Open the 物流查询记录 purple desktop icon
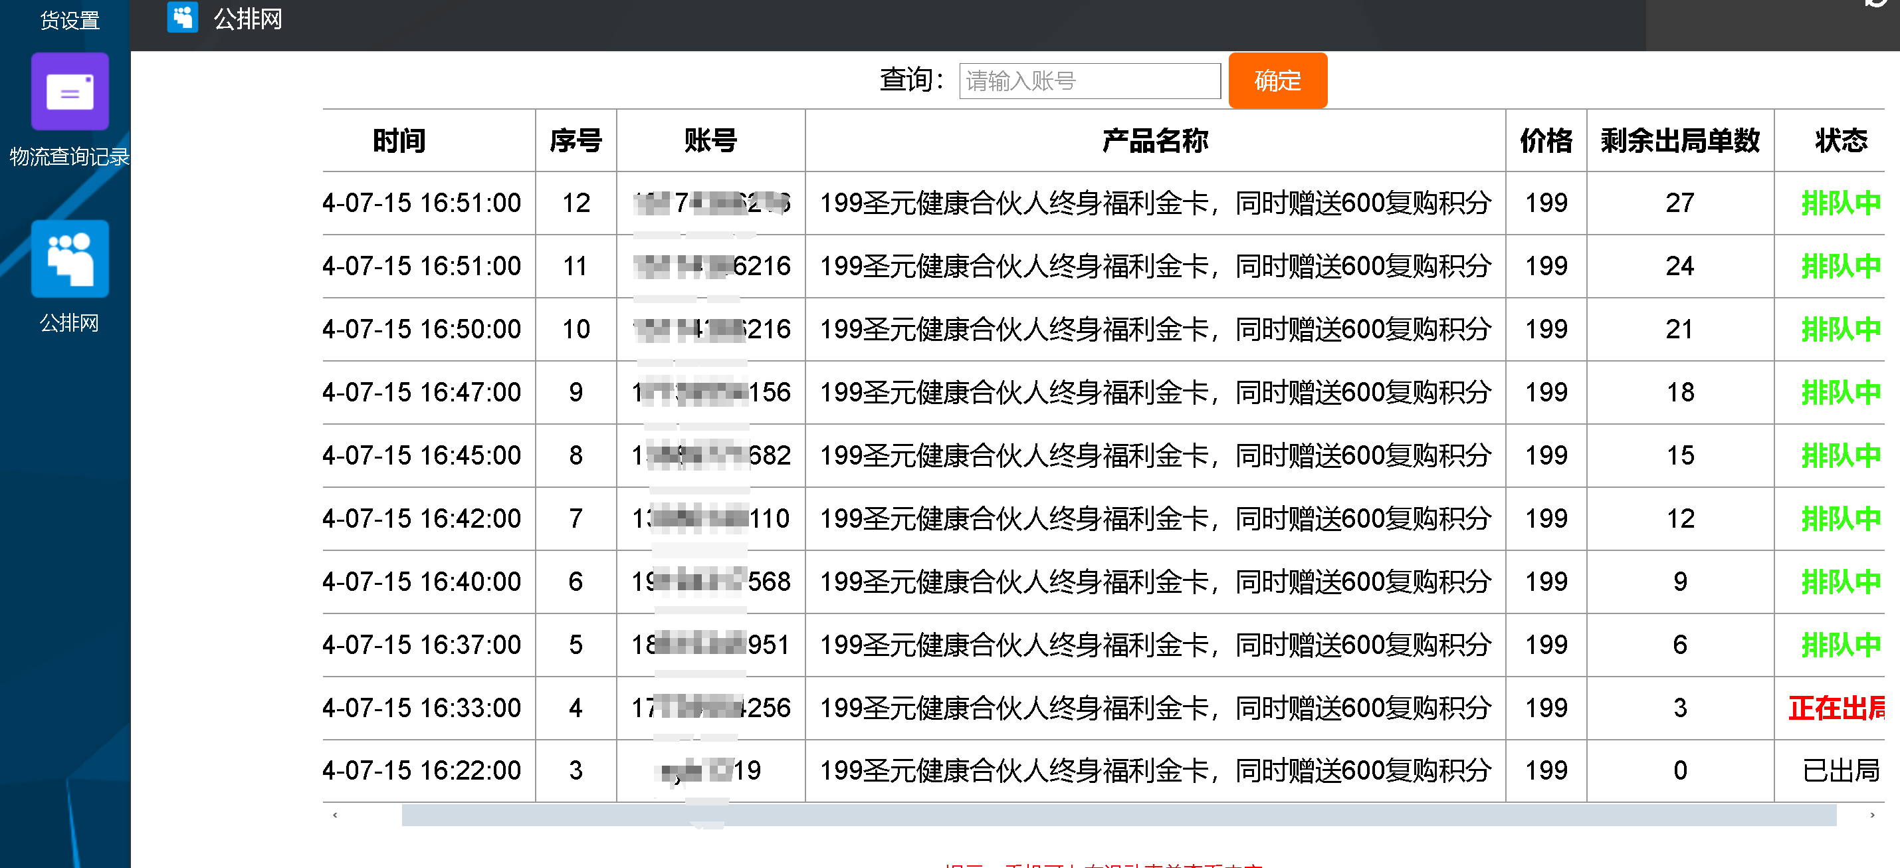1900x868 pixels. click(x=69, y=92)
